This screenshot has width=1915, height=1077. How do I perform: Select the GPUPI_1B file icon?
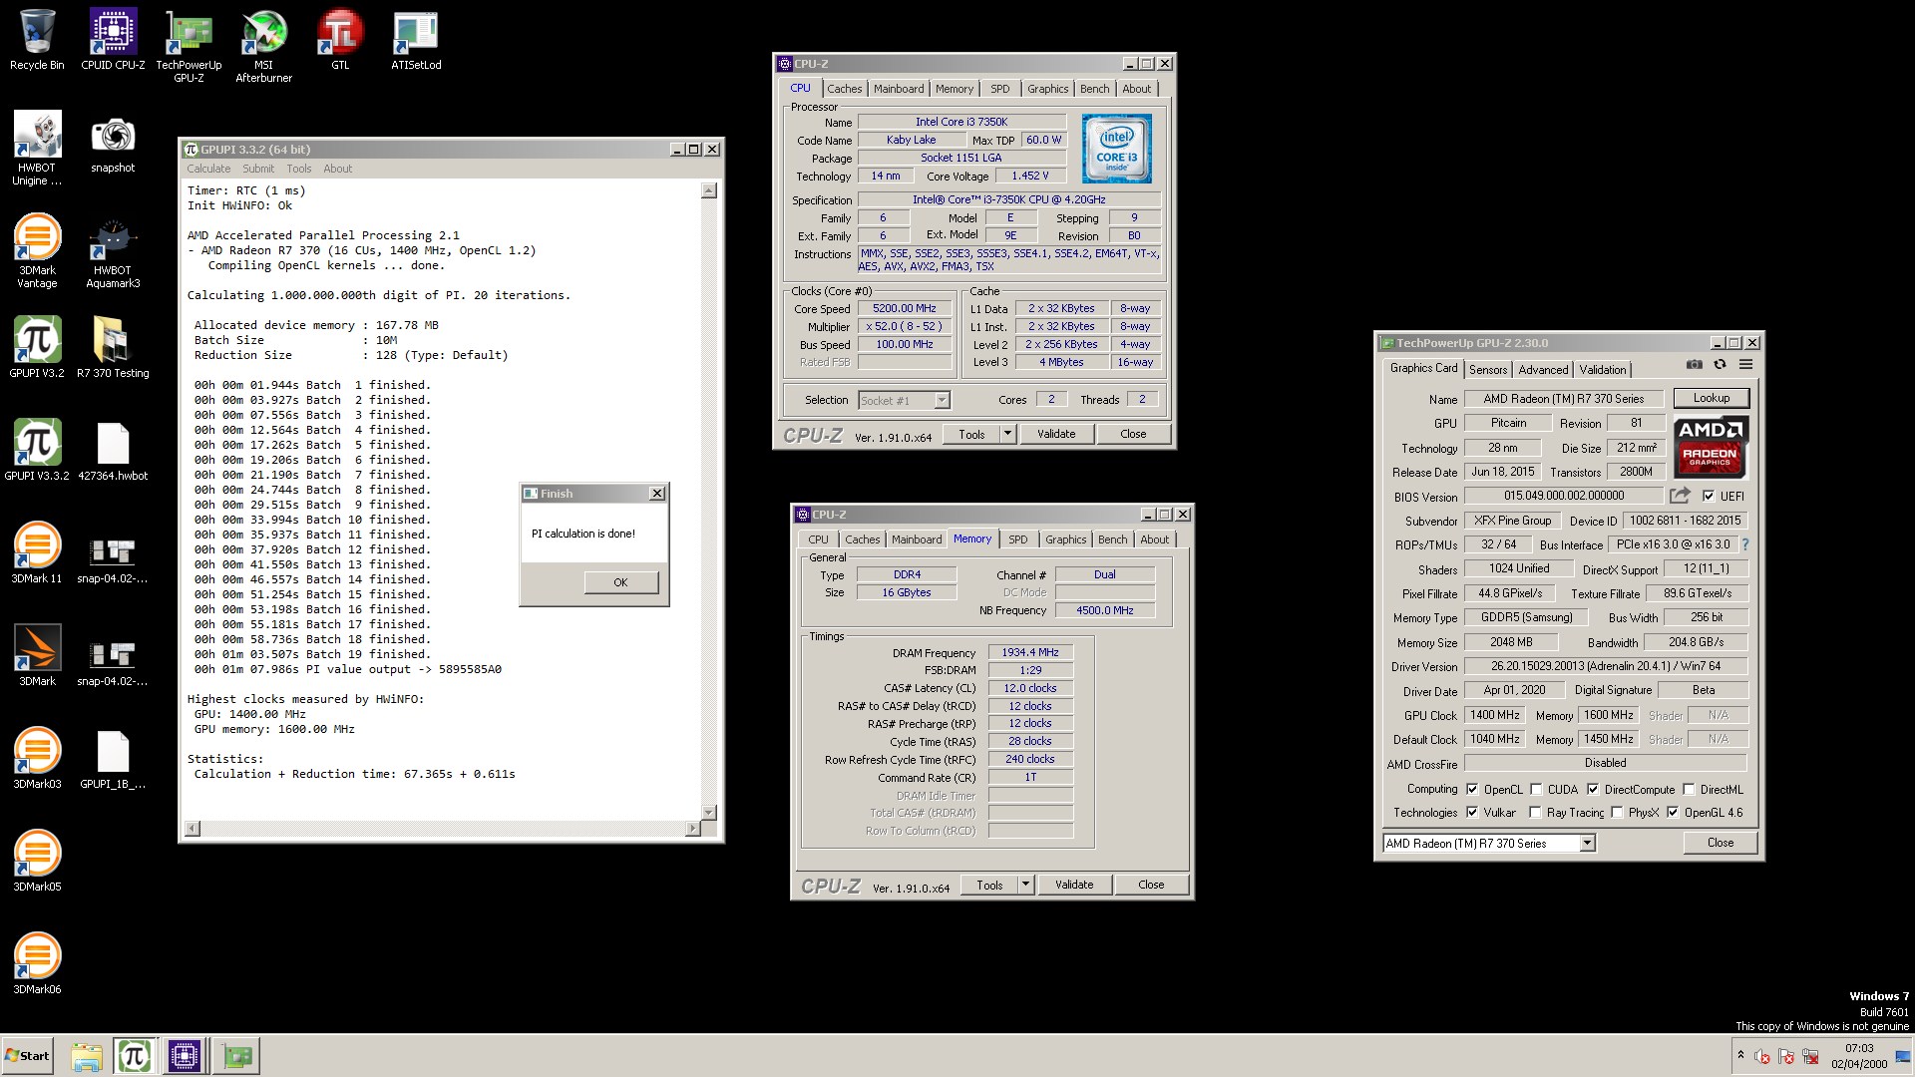pyautogui.click(x=113, y=759)
